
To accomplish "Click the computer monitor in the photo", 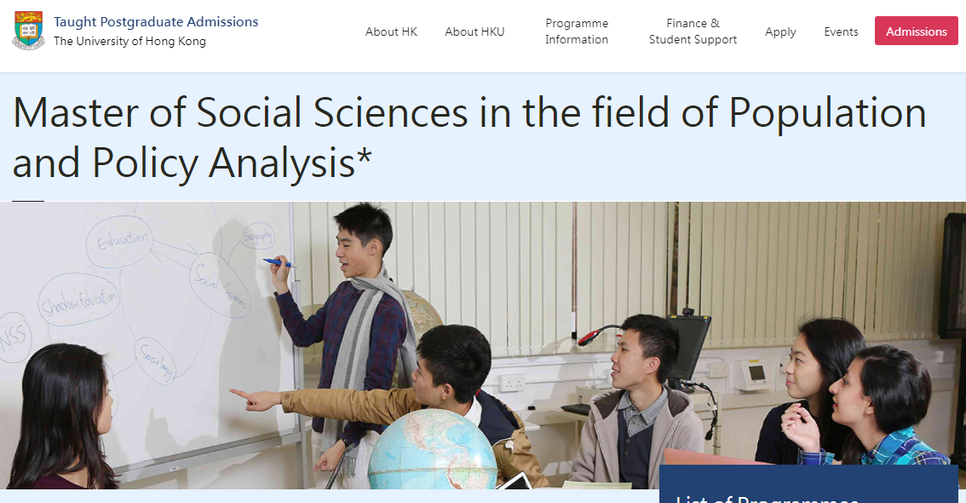I will 689,348.
